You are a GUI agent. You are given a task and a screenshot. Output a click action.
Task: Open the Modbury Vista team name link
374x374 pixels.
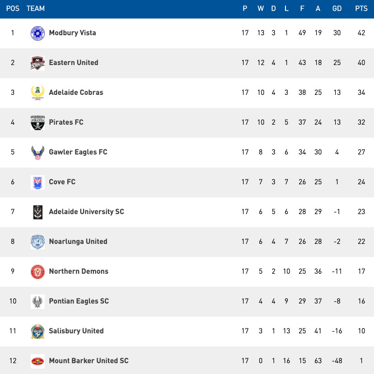72,33
